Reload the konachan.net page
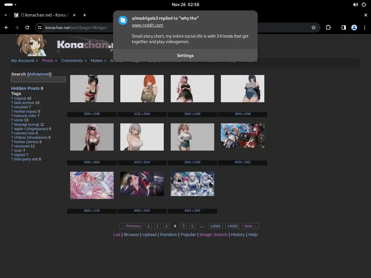Screen dimensions: 371x278 [27, 28]
